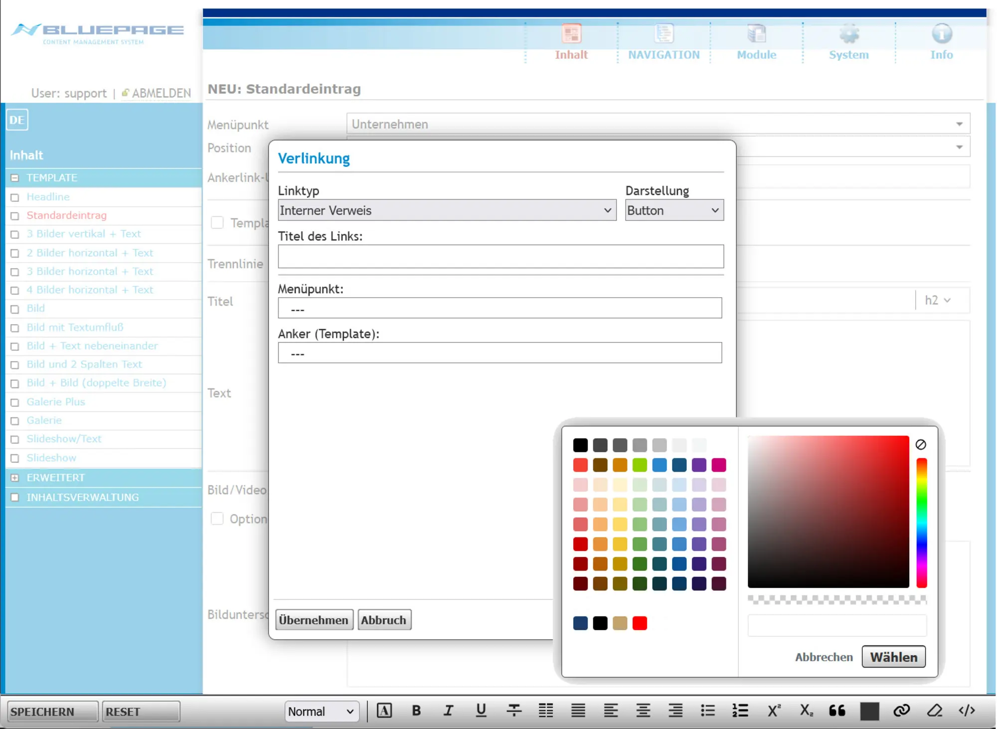
Task: Select the Galerie Plus checkbox
Action: coord(15,402)
